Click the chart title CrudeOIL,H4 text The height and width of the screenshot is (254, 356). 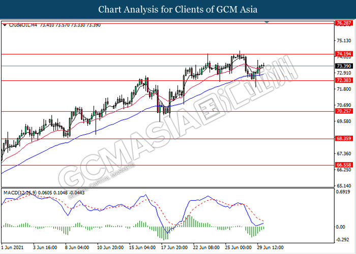pyautogui.click(x=23, y=25)
